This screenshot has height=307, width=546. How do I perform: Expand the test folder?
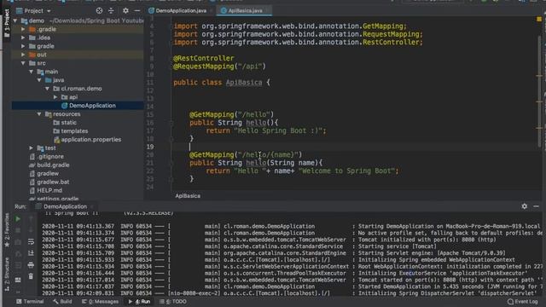point(31,148)
